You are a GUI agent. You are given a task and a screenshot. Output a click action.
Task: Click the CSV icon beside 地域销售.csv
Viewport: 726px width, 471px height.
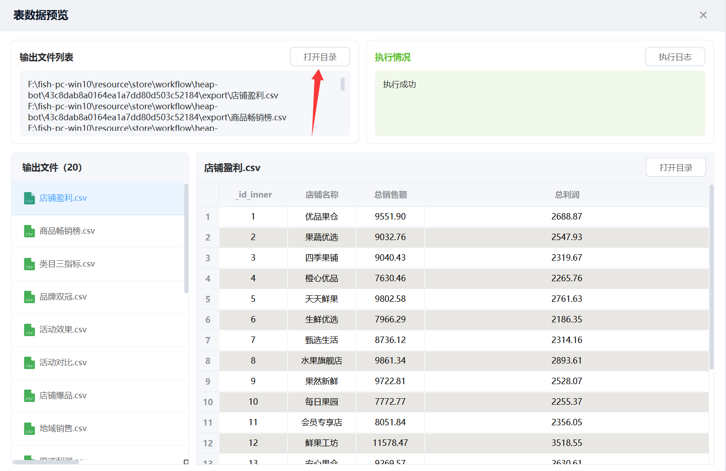pyautogui.click(x=29, y=428)
